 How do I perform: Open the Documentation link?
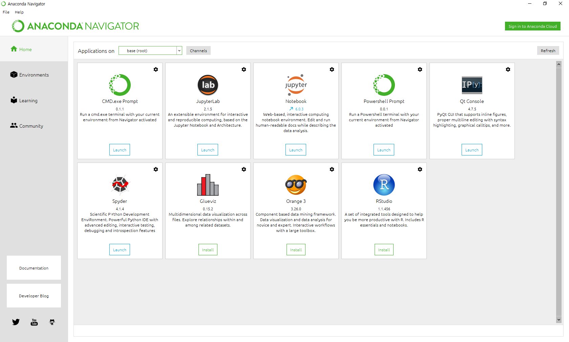point(34,268)
